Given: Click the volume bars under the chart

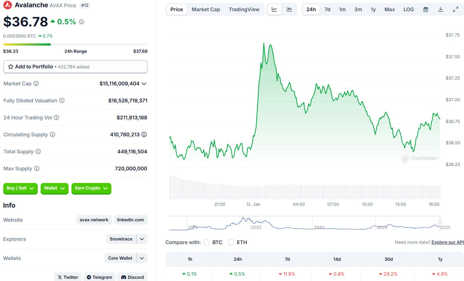Looking at the screenshot, I should 305,187.
